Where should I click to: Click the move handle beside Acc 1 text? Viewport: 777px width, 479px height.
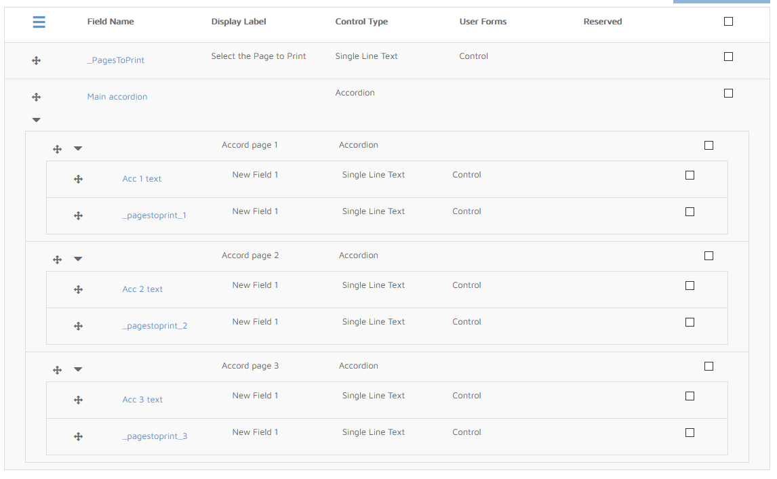click(79, 179)
